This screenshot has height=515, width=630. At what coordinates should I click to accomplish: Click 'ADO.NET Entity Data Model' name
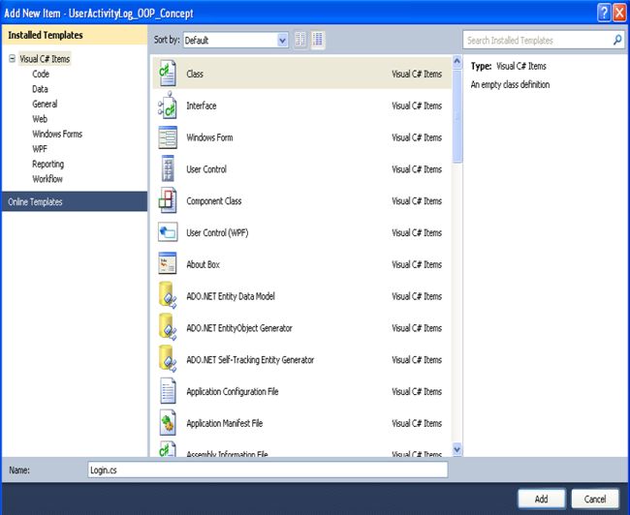231,296
